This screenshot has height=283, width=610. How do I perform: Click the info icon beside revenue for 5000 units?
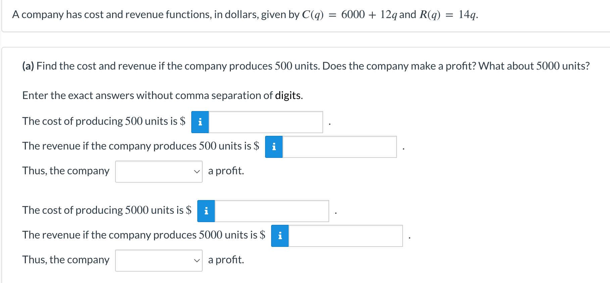(279, 236)
